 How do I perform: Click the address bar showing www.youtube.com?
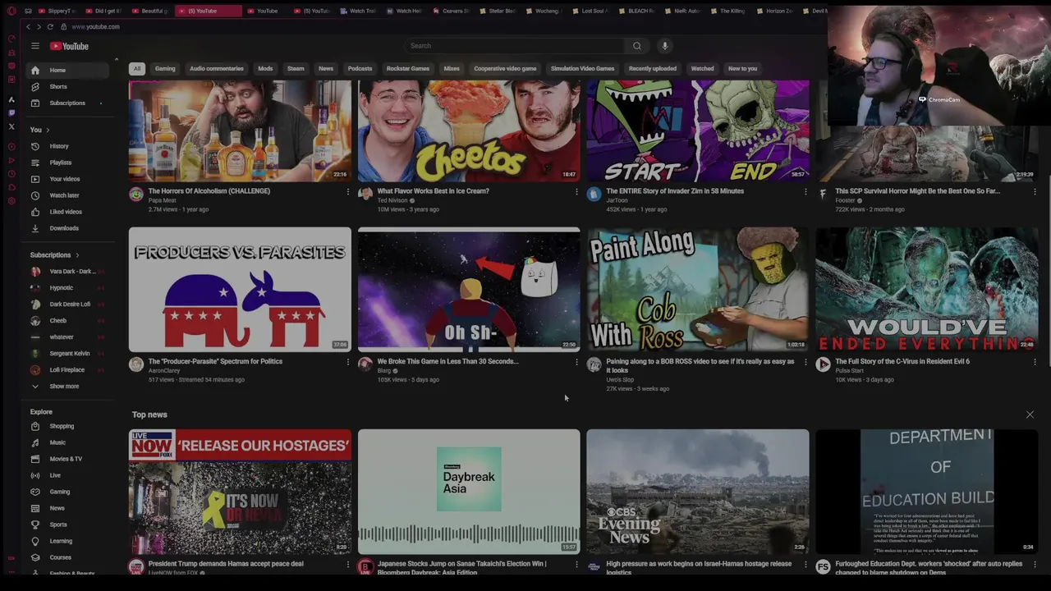pyautogui.click(x=96, y=27)
